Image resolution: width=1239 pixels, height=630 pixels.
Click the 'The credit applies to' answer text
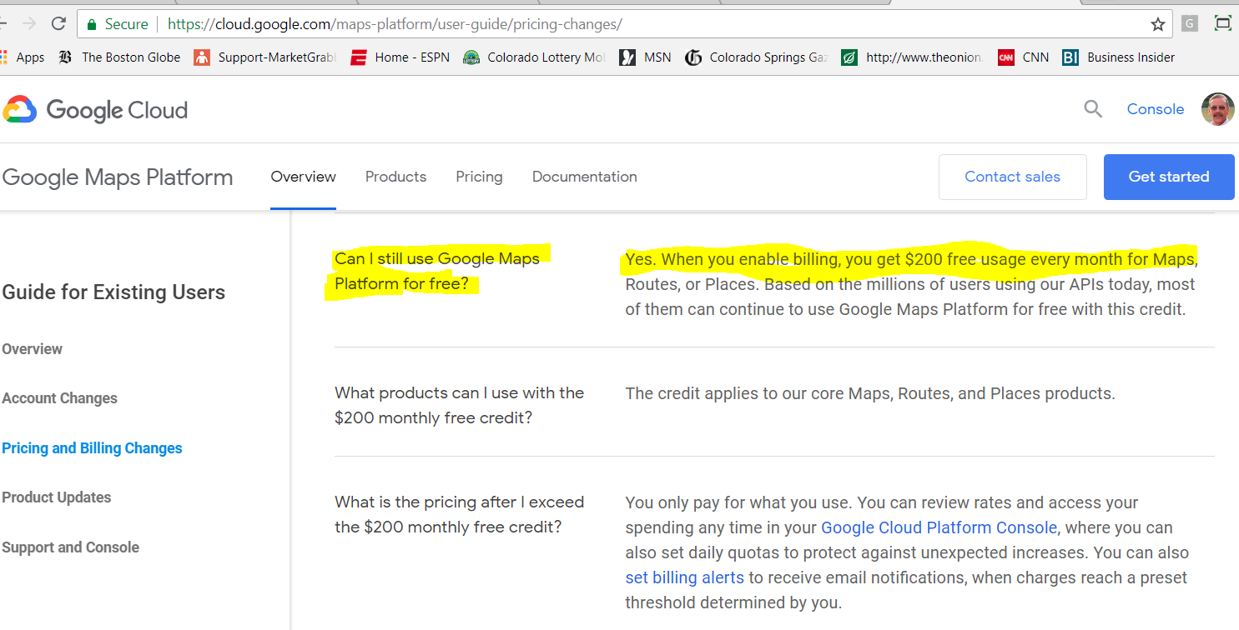870,393
